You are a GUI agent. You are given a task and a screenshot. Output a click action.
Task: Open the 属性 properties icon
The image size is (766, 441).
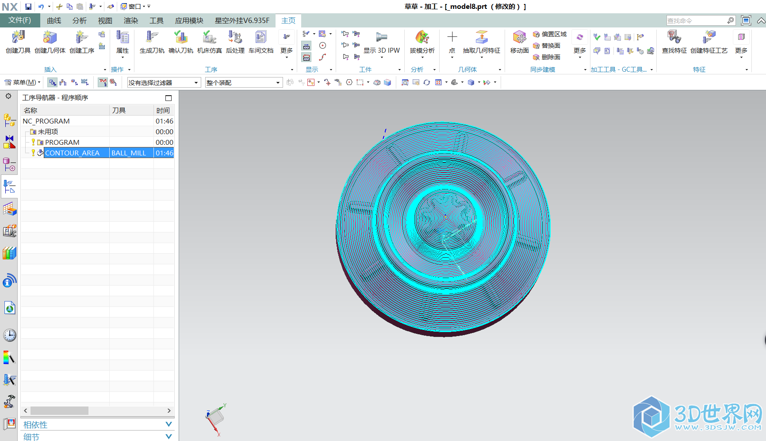(x=123, y=42)
